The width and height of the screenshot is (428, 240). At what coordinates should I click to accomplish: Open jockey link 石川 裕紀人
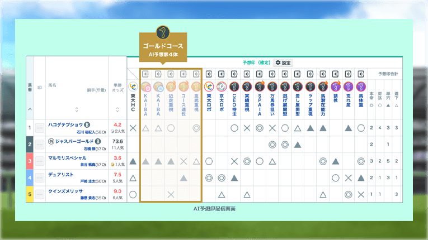click(86, 132)
